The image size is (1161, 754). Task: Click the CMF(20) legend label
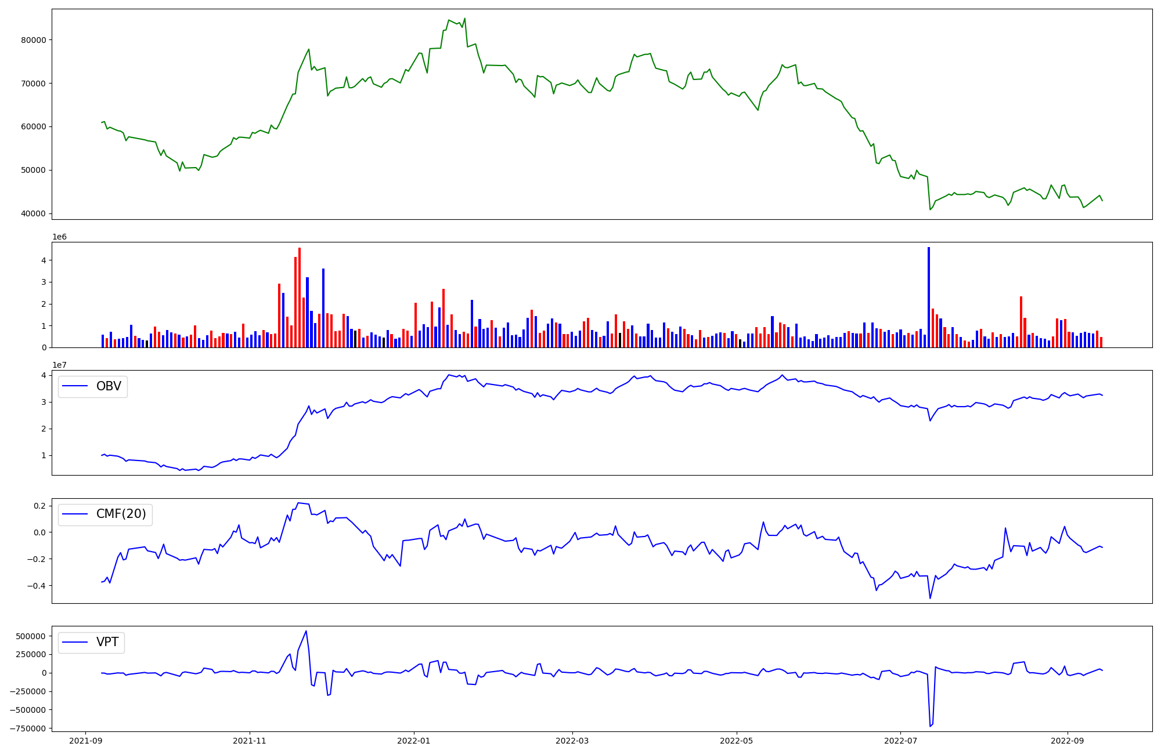pyautogui.click(x=121, y=514)
